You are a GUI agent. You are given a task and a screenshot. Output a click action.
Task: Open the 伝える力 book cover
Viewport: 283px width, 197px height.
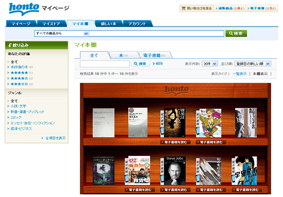(x=138, y=122)
